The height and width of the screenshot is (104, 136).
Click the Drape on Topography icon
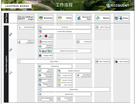[19, 42]
